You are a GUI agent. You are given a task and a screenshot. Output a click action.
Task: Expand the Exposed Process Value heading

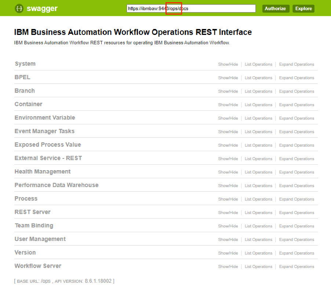(48, 145)
